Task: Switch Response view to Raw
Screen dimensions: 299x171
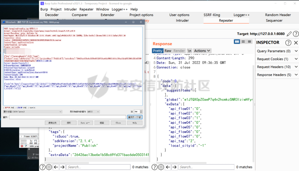Action: point(168,51)
